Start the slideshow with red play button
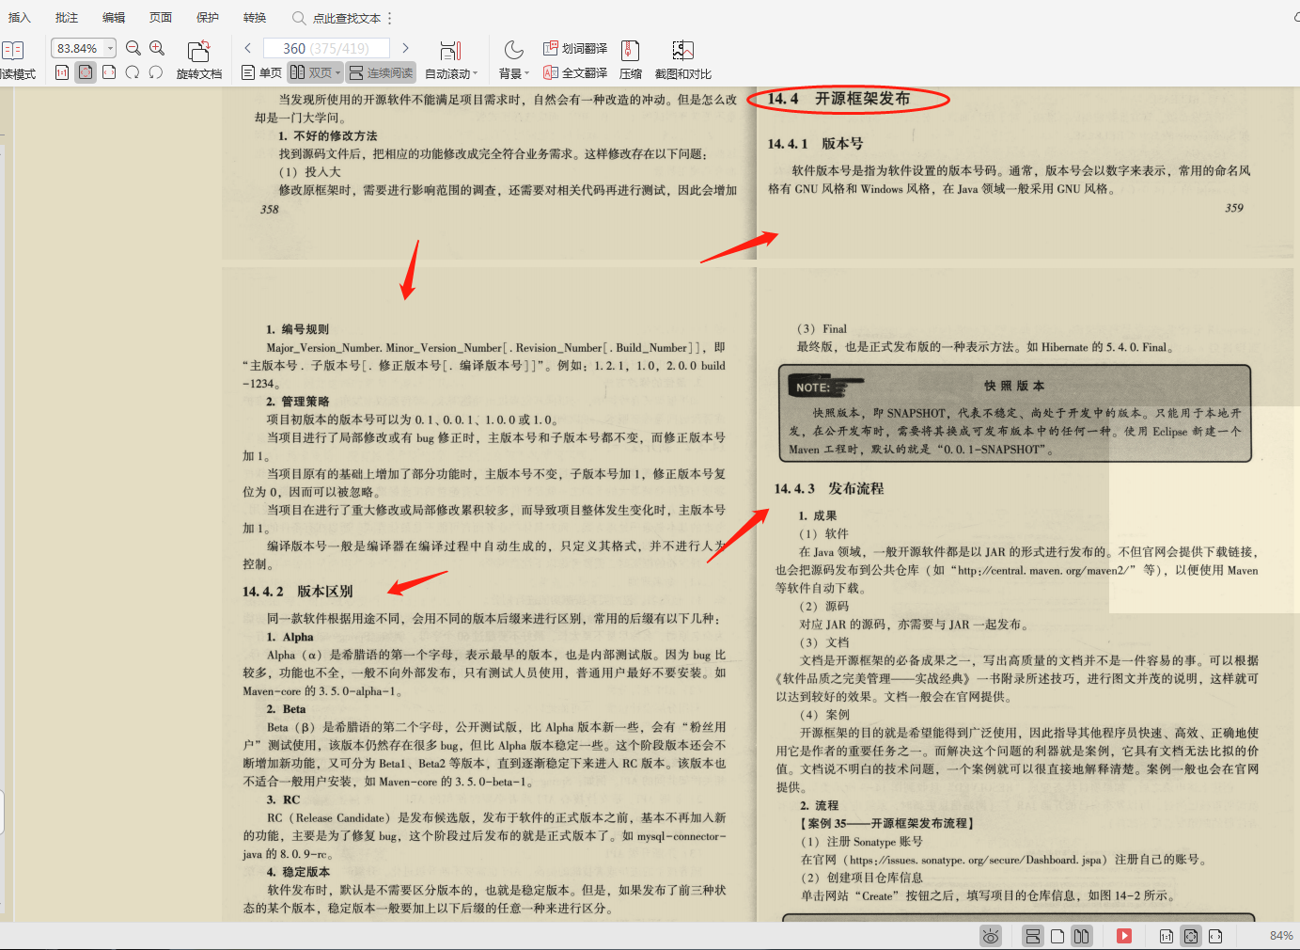 (1124, 936)
